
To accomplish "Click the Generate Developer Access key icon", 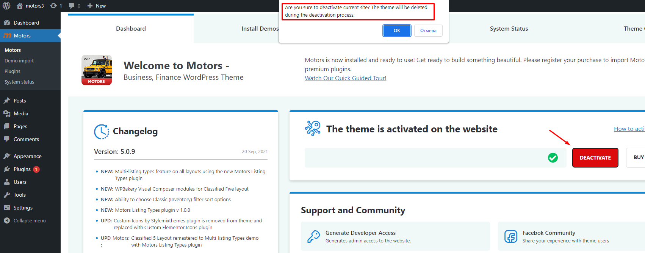I will [313, 236].
